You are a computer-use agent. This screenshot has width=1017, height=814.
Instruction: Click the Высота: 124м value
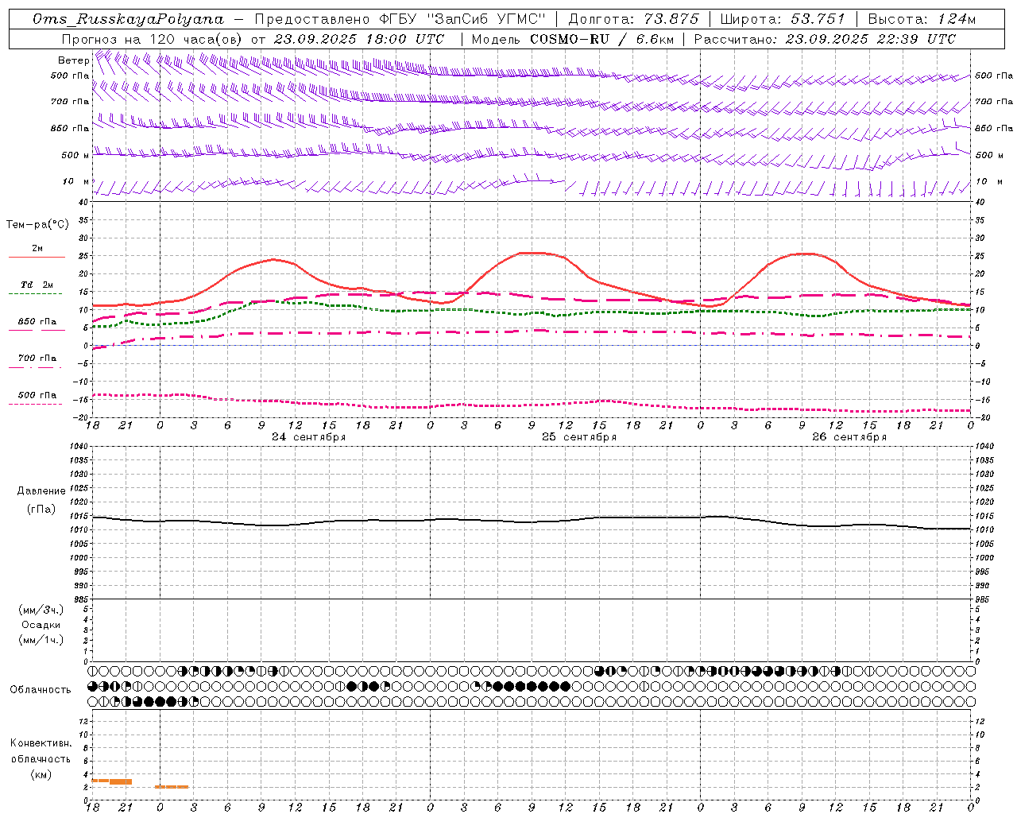(x=922, y=19)
